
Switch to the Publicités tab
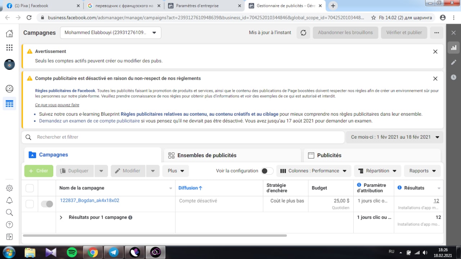[x=372, y=155]
